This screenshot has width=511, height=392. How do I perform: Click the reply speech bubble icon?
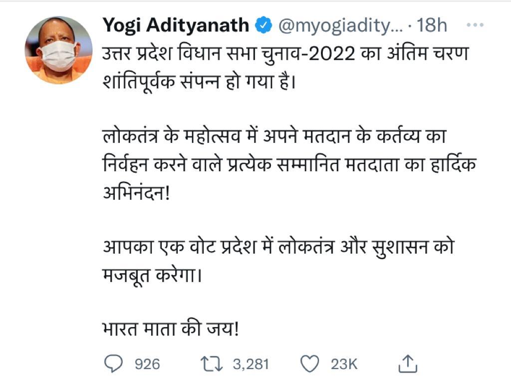click(x=113, y=364)
